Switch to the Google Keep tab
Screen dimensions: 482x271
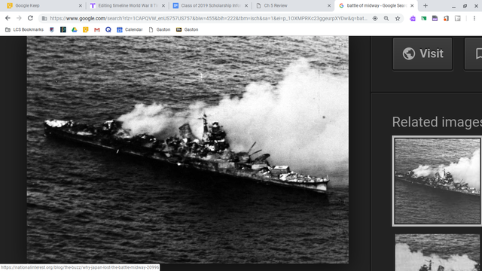coord(43,5)
